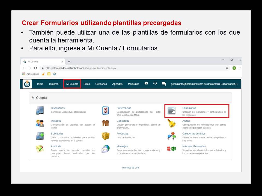Open the Solicitudes link
Screen dimensions: 262x196
point(57,133)
